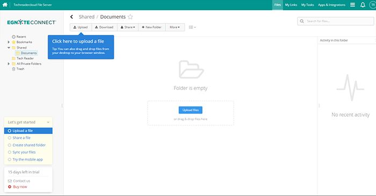Click the clock icon beside Recent
This screenshot has height=196, width=376.
pyautogui.click(x=13, y=37)
